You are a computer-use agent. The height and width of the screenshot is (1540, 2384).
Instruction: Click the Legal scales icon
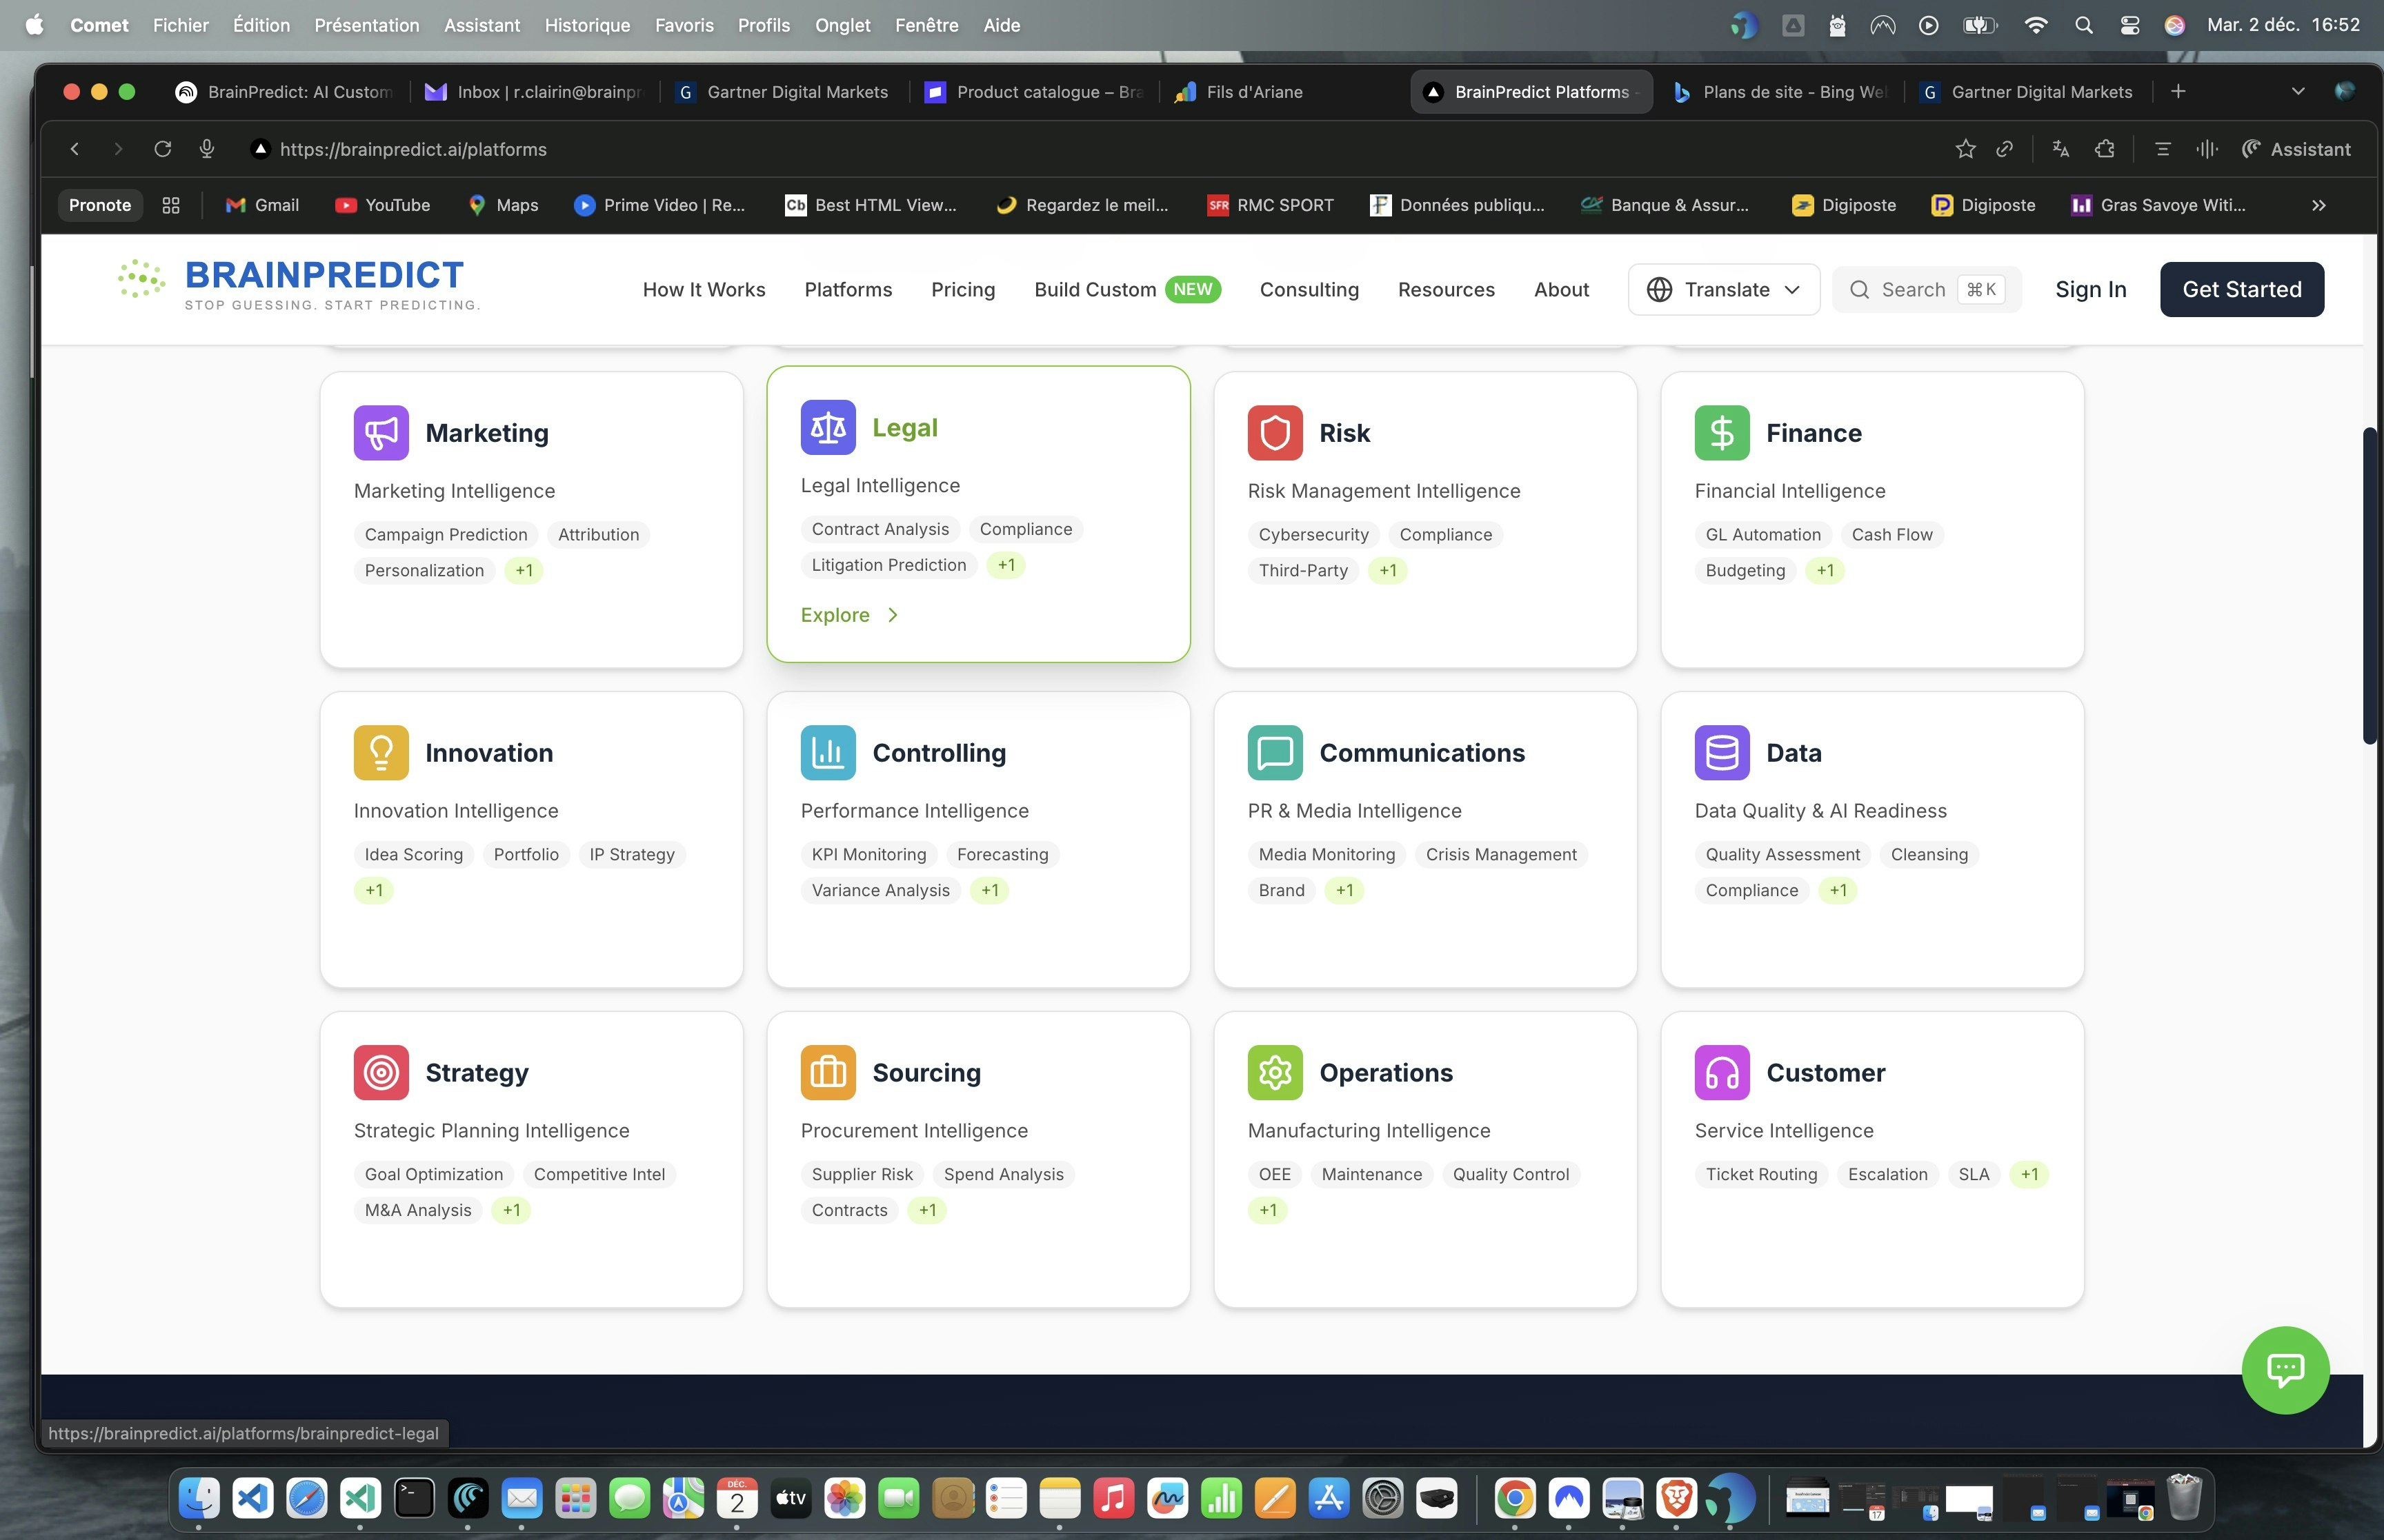827,428
